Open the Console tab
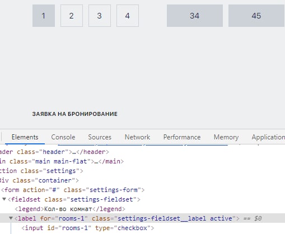This screenshot has height=234, width=285. pos(63,137)
